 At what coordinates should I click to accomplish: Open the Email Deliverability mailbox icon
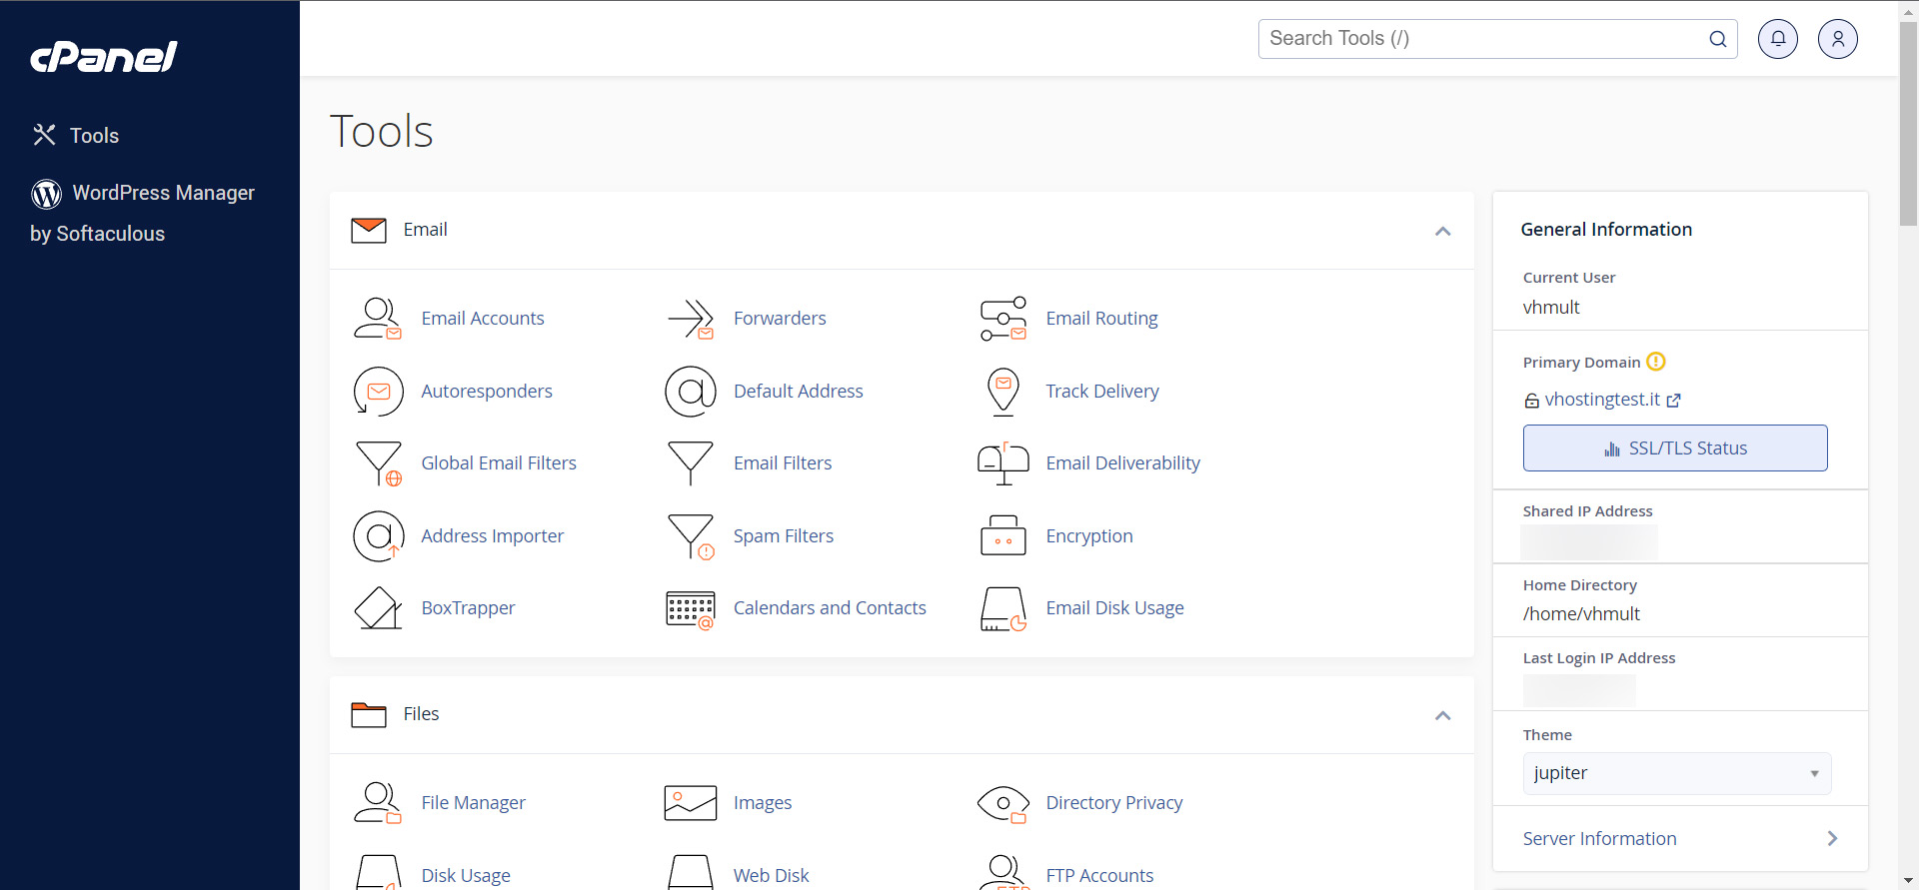click(1003, 463)
